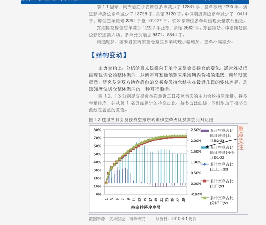Click the paragraph starting 东海期货席位空单减少
The height and width of the screenshot is (225, 266).
(x=168, y=31)
